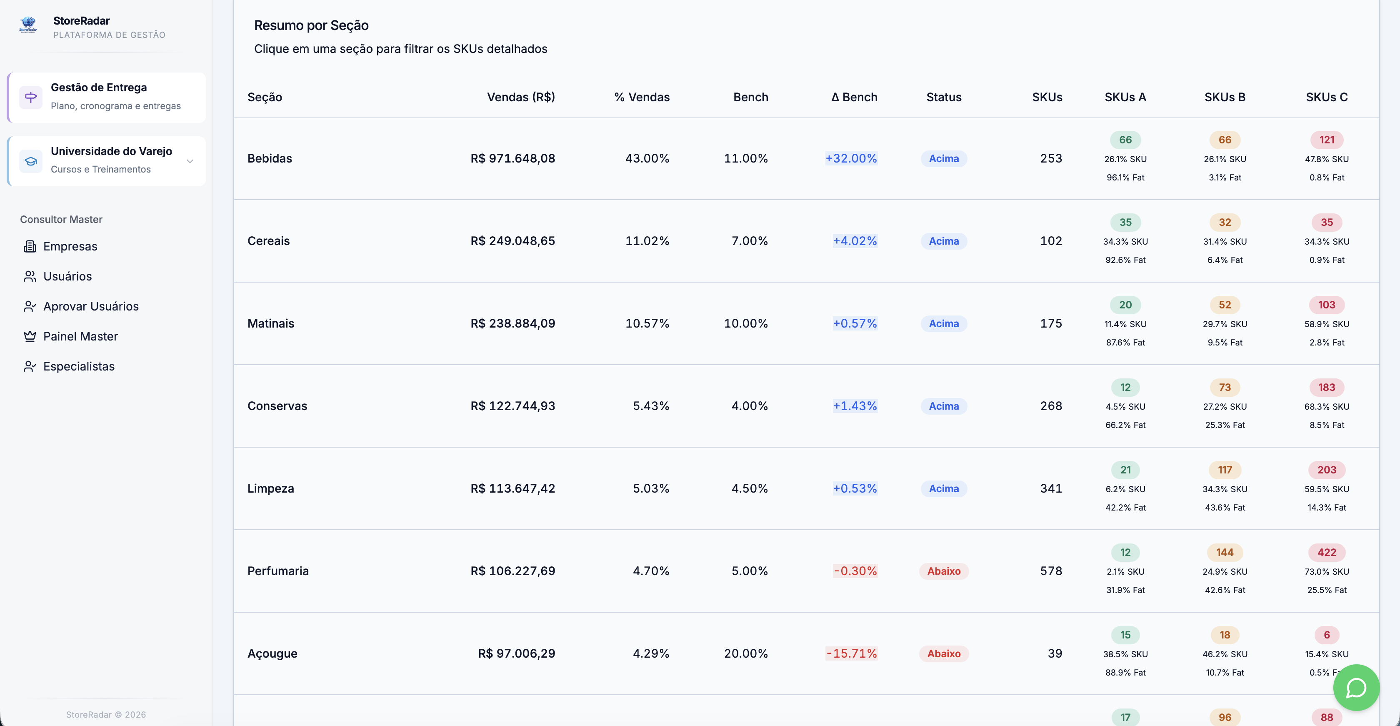Viewport: 1400px width, 726px height.
Task: Open Universidade do Varejo menu
Action: tap(107, 161)
